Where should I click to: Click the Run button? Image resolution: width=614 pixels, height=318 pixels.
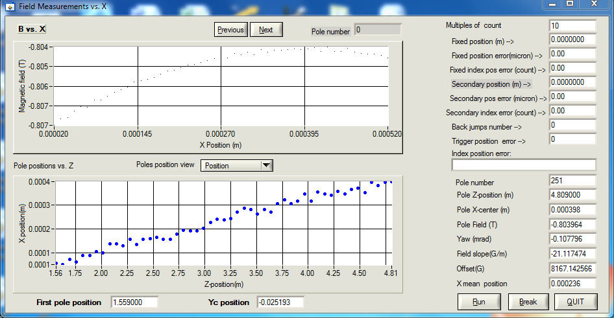pos(479,302)
